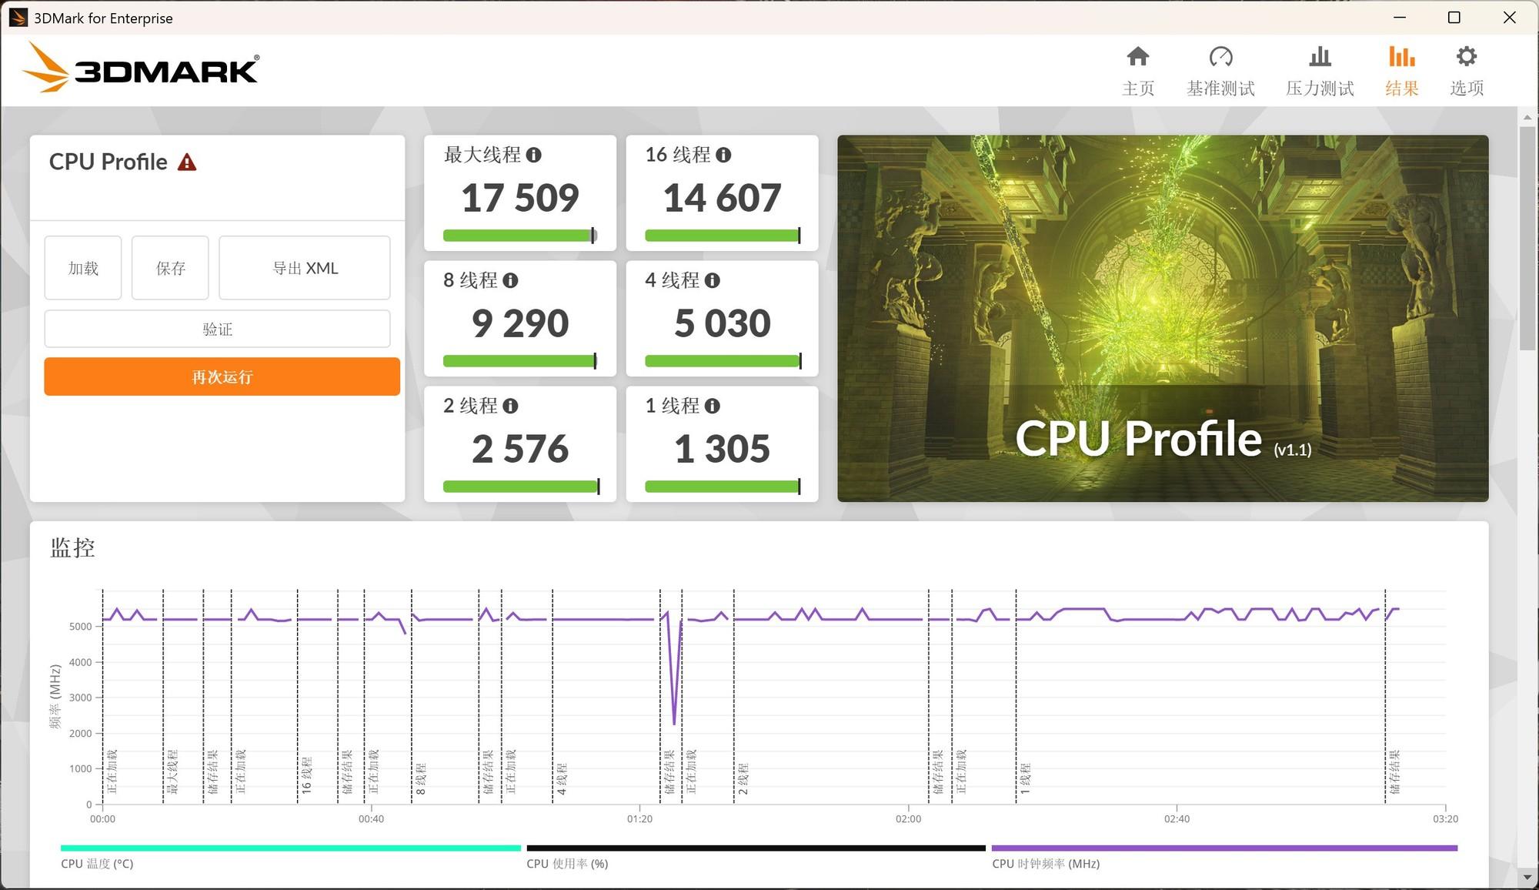Click the 1 线程 score progress bar
This screenshot has height=890, width=1539.
click(723, 487)
